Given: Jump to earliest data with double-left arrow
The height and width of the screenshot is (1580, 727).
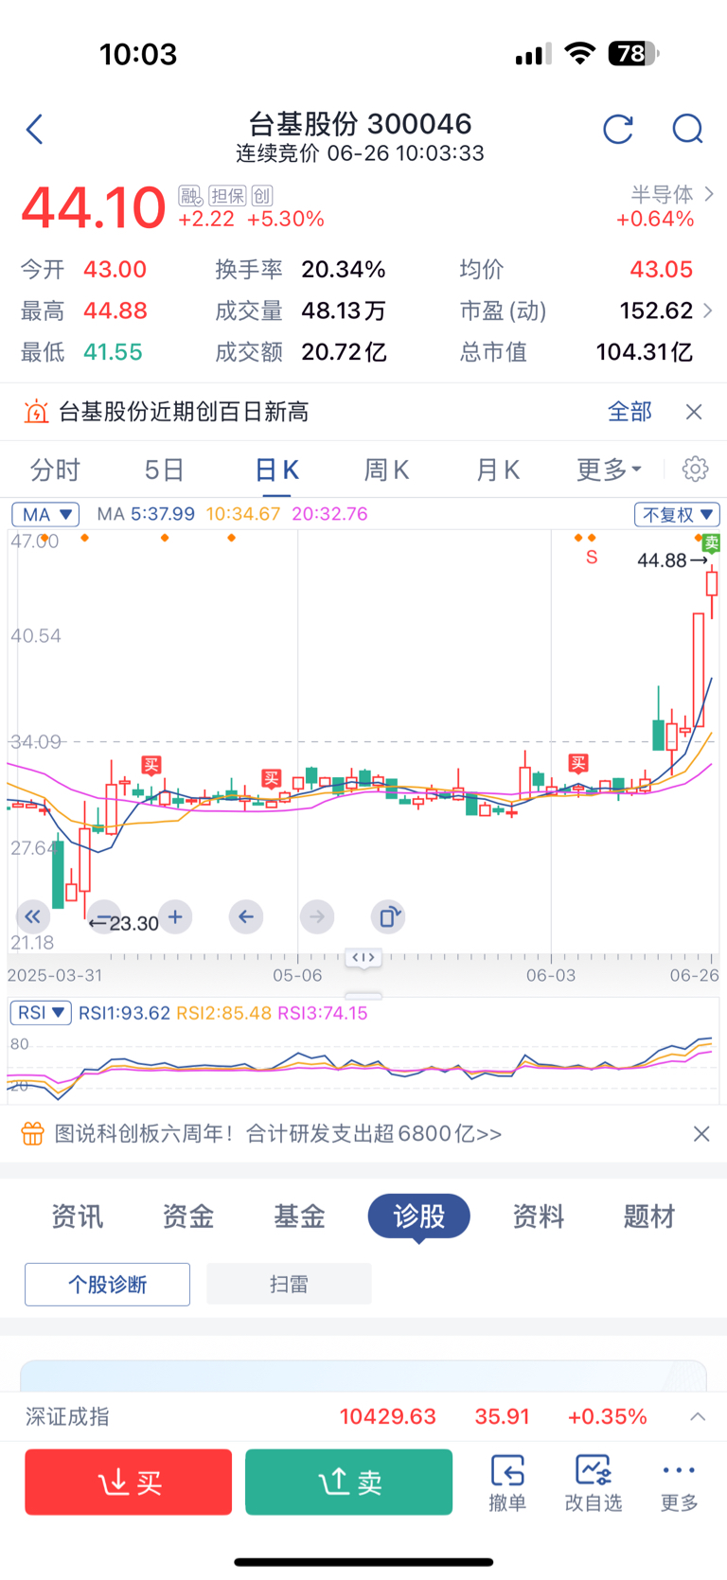Looking at the screenshot, I should 32,916.
